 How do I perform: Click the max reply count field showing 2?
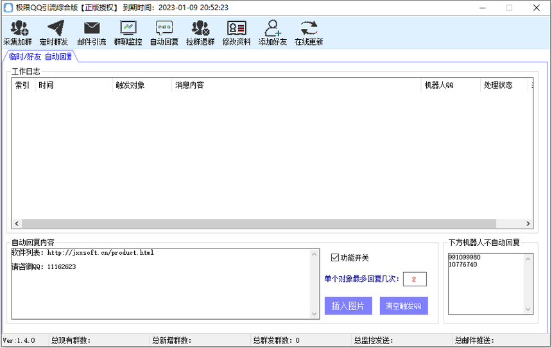[x=415, y=279]
